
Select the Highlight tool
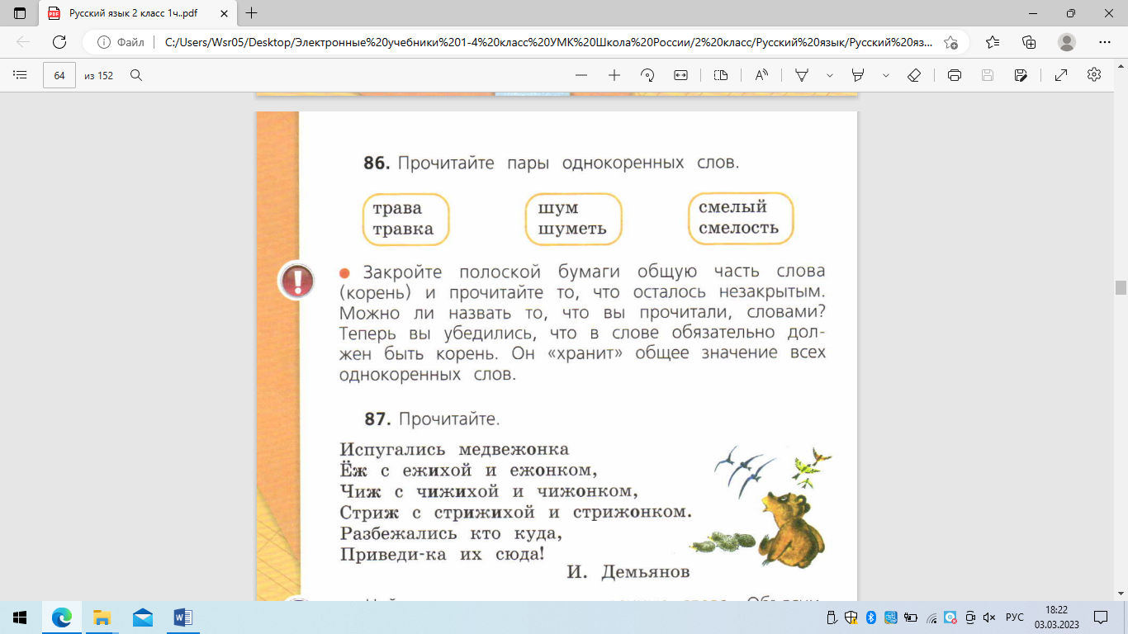858,75
